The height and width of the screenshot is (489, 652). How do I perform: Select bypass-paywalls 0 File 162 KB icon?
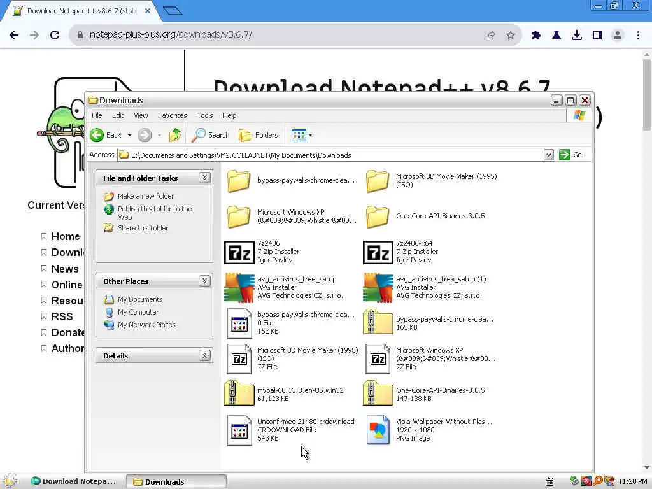(x=239, y=323)
